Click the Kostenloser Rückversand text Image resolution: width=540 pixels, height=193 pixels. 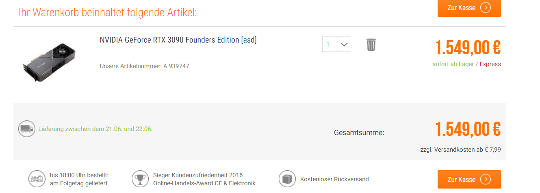[x=334, y=179]
